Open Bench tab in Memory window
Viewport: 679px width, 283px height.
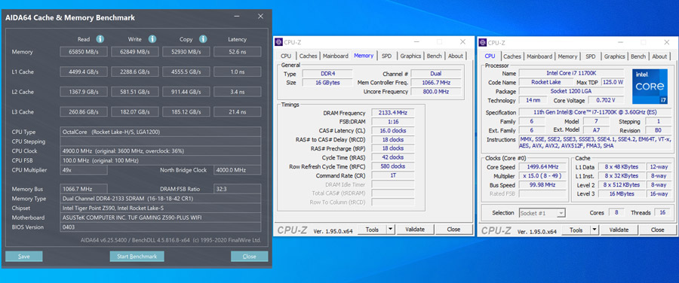pos(435,56)
